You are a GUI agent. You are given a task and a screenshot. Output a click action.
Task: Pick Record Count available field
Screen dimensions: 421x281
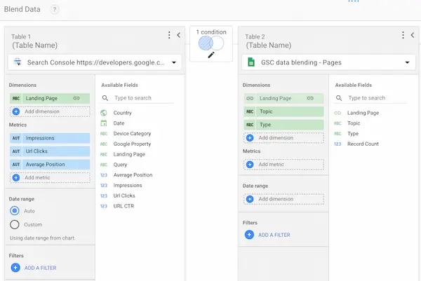tap(363, 144)
